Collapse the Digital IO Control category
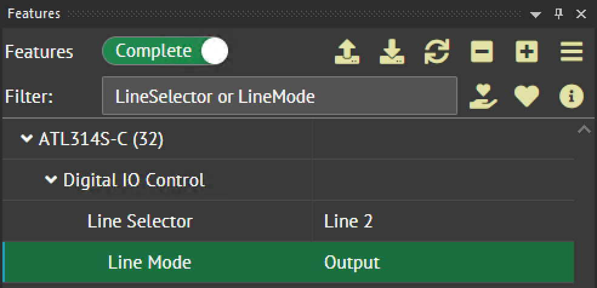This screenshot has width=597, height=288. [x=51, y=180]
